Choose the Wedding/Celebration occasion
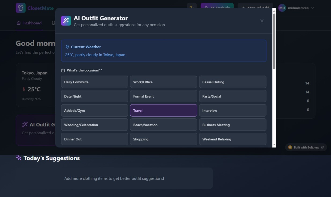 pos(95,125)
